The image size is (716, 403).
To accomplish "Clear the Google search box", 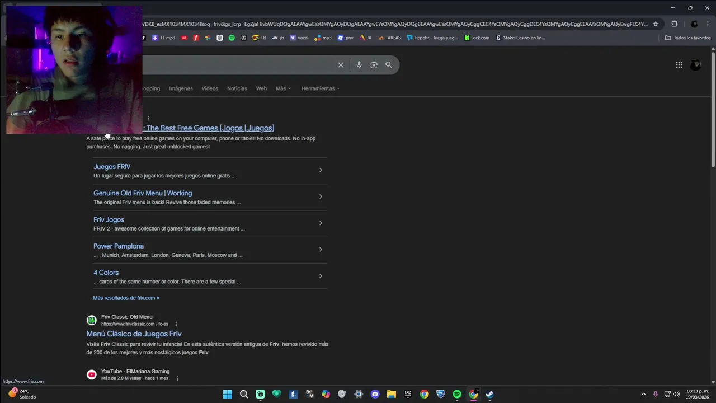I will (x=341, y=65).
